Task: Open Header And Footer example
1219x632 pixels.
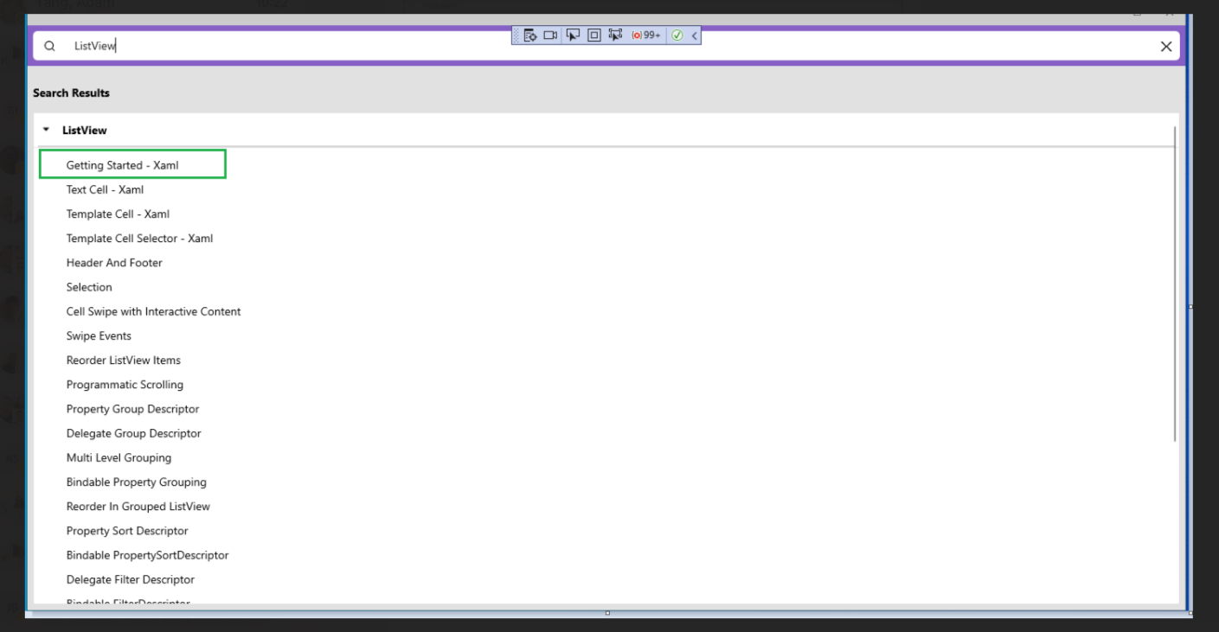Action: (114, 263)
